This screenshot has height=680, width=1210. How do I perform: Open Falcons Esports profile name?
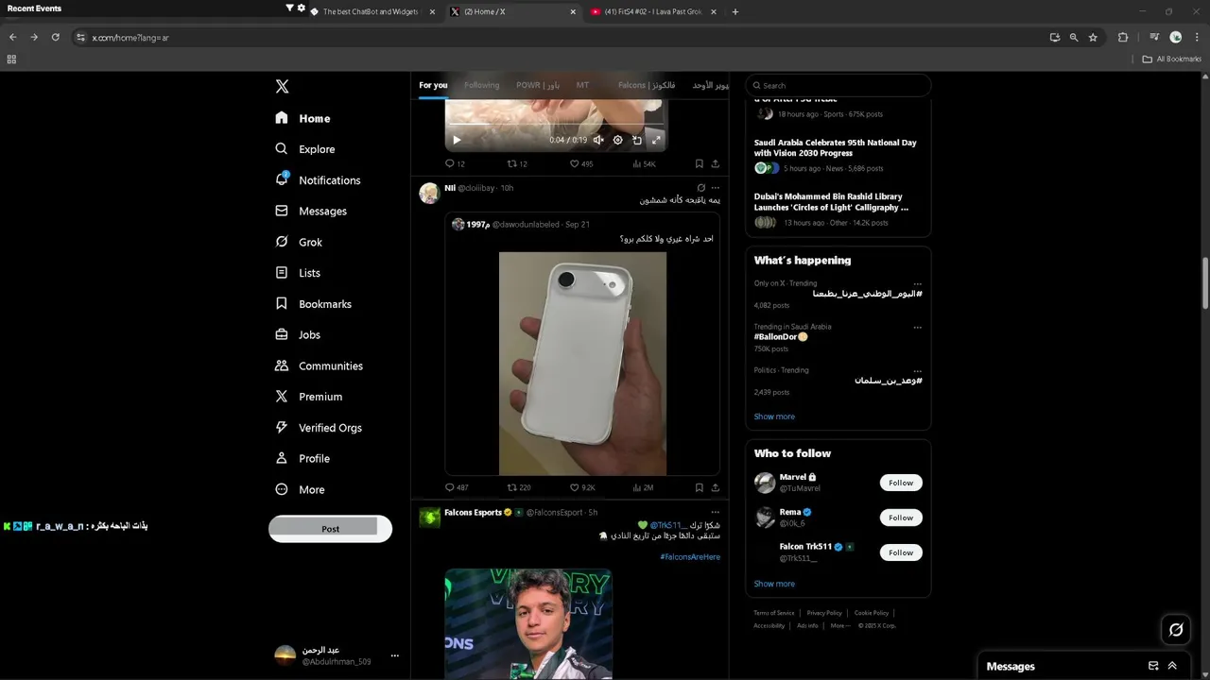pos(473,512)
